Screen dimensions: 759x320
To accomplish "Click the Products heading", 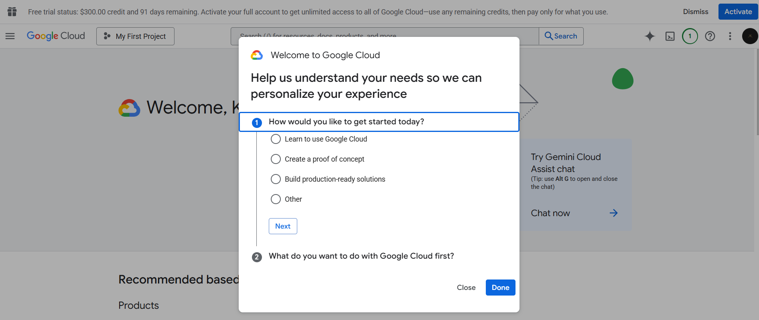I will (x=138, y=306).
